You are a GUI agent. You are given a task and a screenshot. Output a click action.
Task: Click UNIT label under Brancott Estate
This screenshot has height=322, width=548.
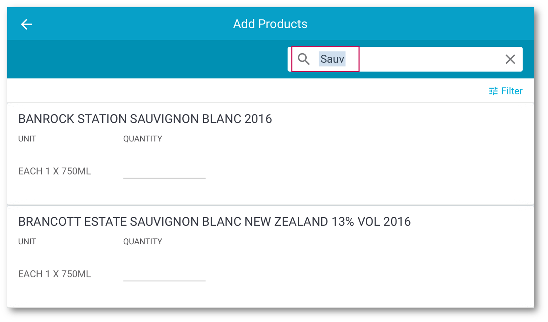[27, 242]
